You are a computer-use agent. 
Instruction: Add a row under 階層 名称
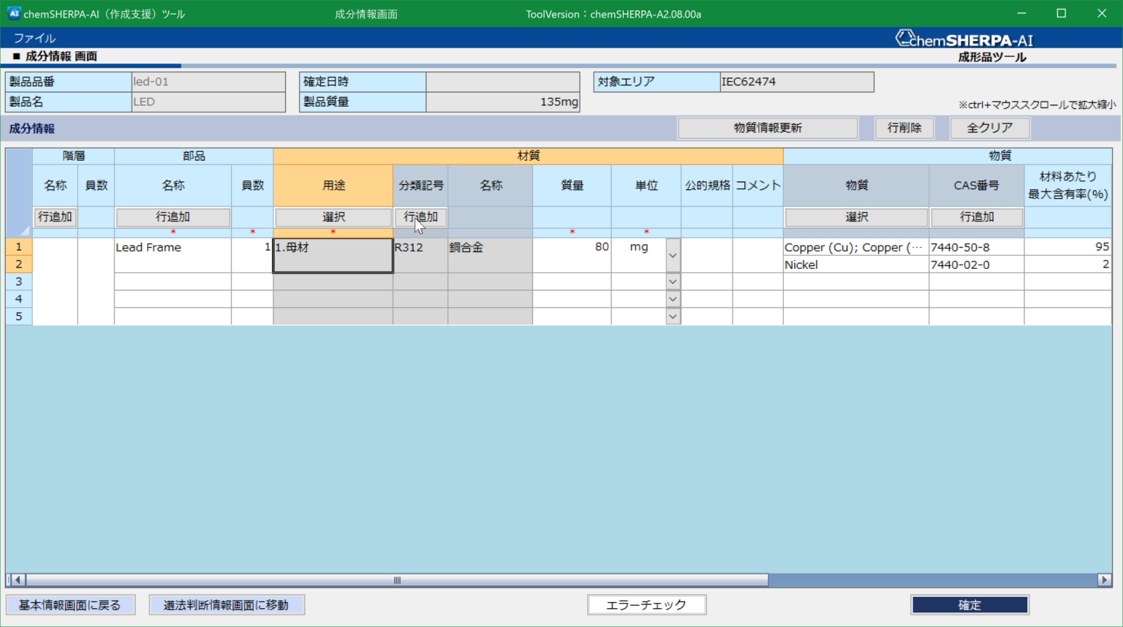click(x=55, y=217)
